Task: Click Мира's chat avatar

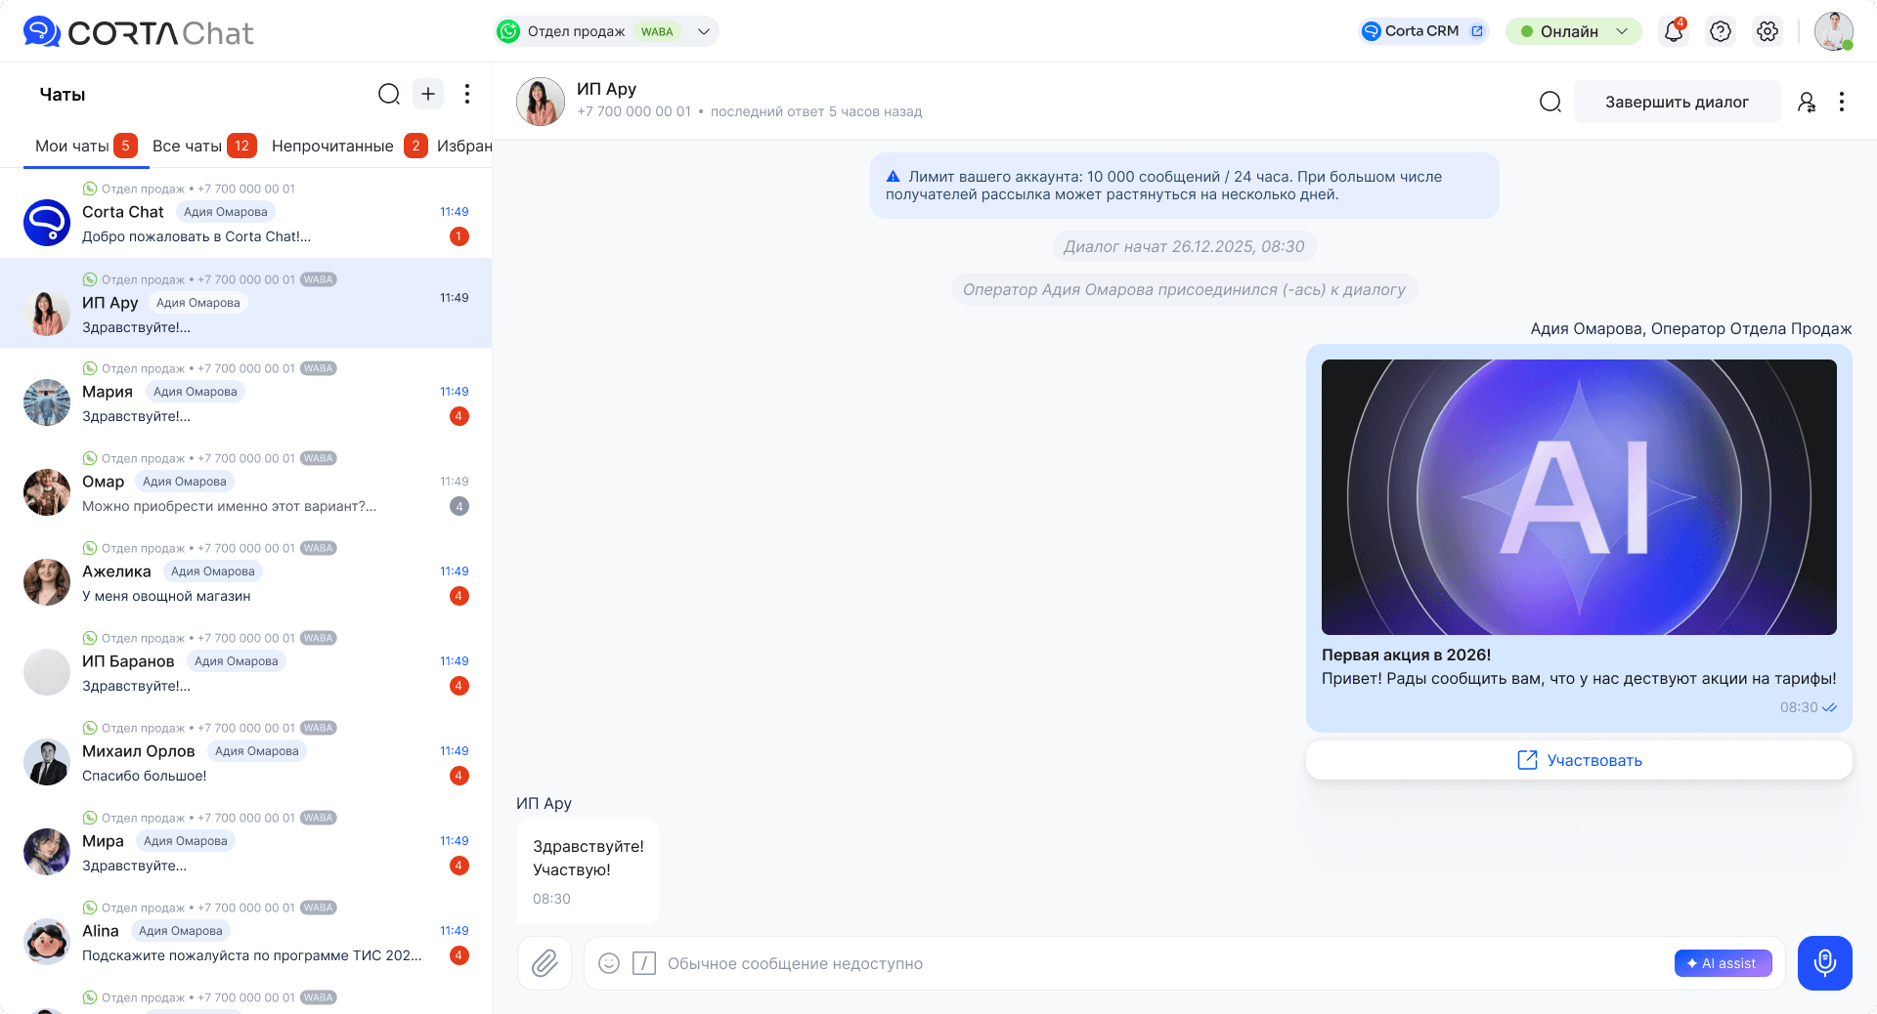Action: tap(47, 852)
